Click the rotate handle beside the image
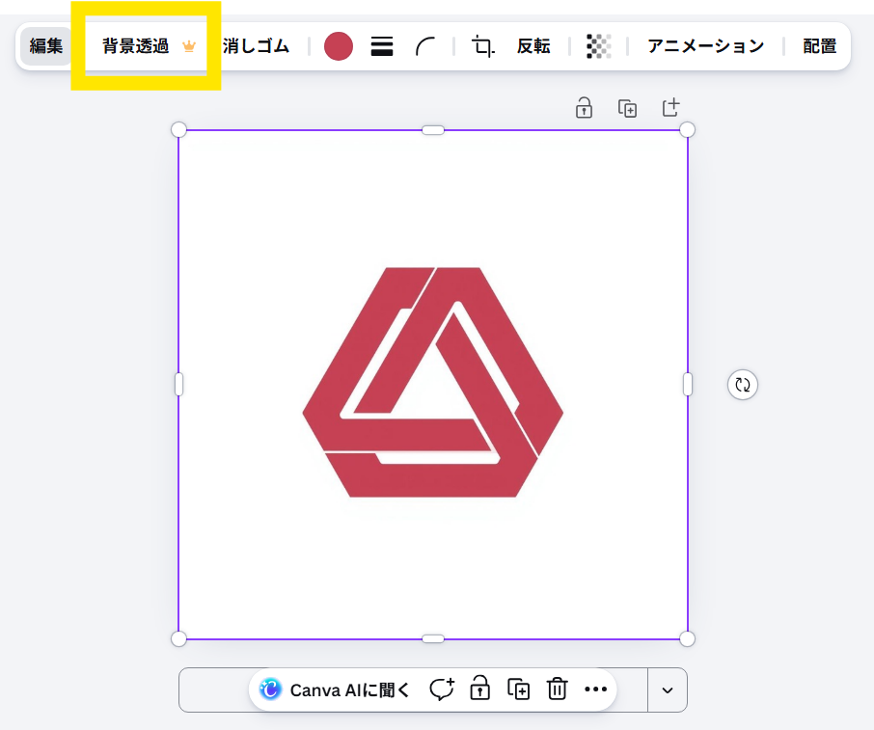Image resolution: width=874 pixels, height=730 pixels. [742, 384]
